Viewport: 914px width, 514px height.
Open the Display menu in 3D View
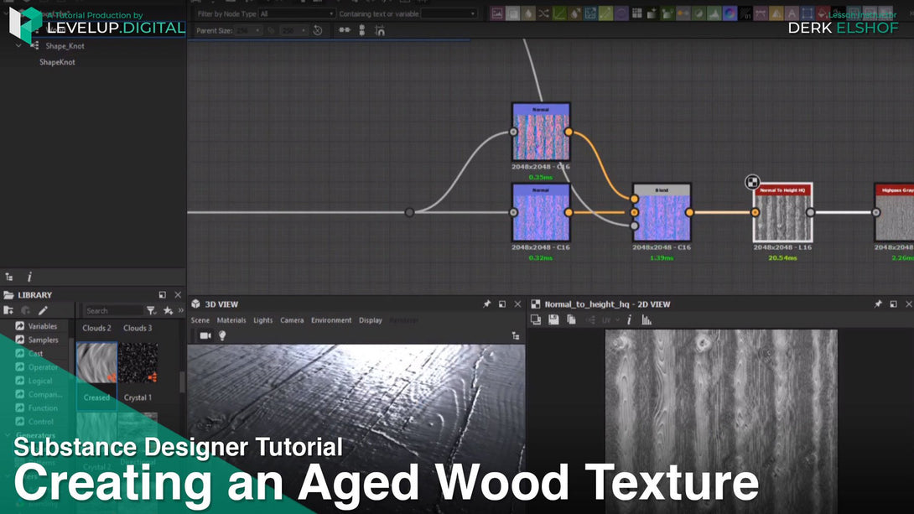point(370,320)
